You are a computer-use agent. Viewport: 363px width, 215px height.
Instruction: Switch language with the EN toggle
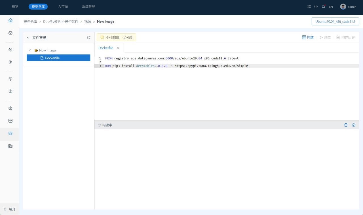331,7
